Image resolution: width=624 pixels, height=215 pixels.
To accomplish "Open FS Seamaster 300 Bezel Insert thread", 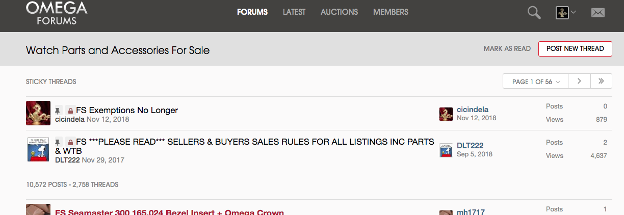I will point(169,212).
